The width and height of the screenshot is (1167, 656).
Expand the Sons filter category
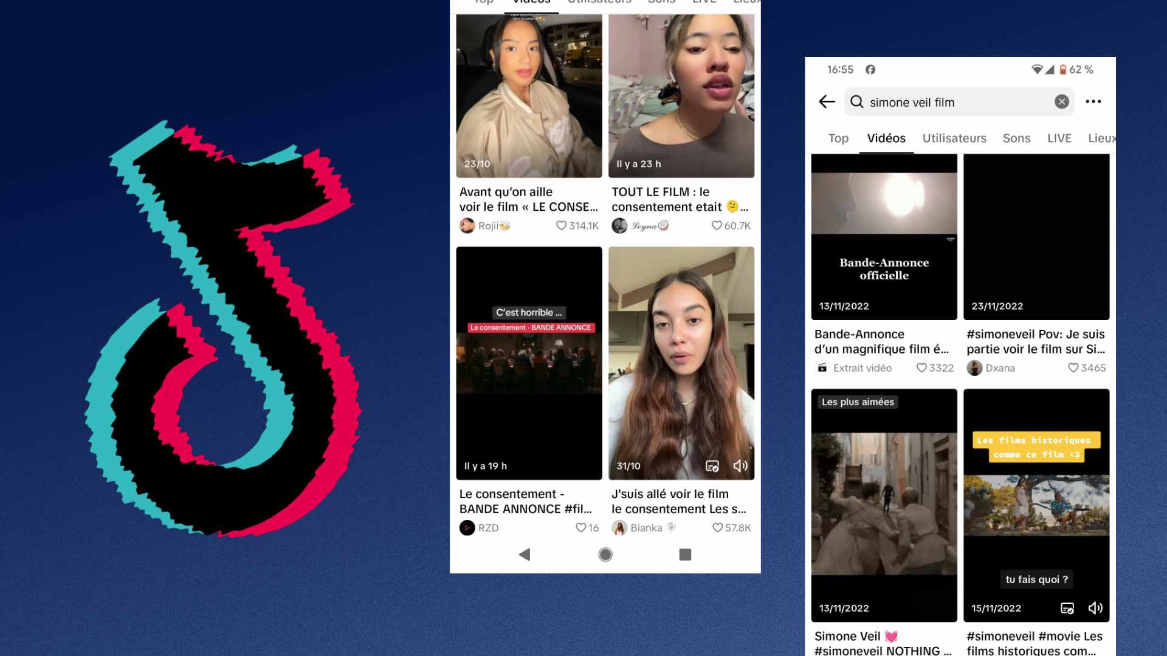coord(1016,138)
